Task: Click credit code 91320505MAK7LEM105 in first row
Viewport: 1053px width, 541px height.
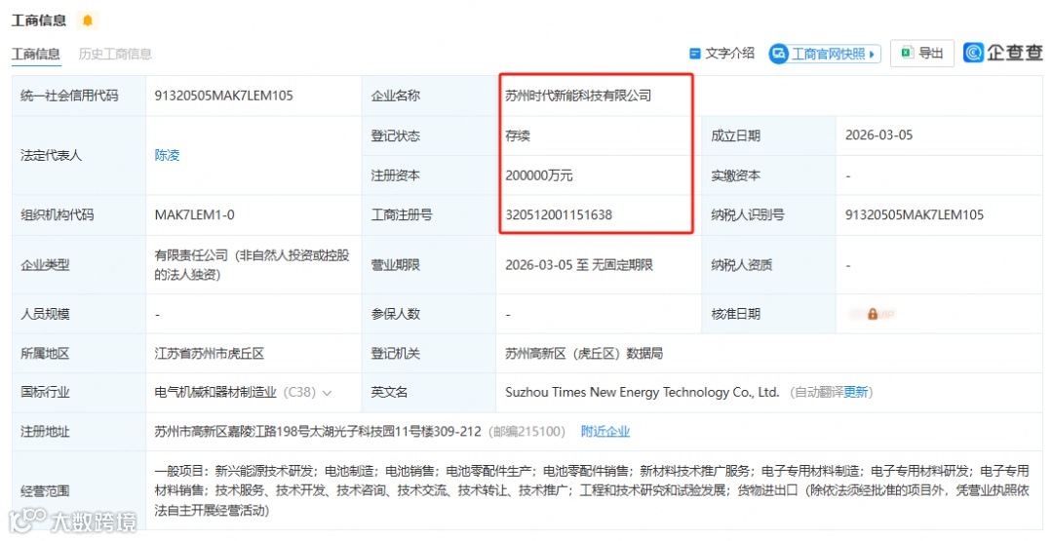Action: 223,96
